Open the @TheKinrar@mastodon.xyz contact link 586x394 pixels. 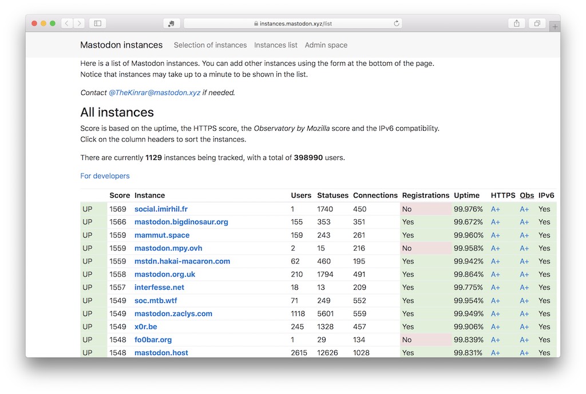pos(155,92)
